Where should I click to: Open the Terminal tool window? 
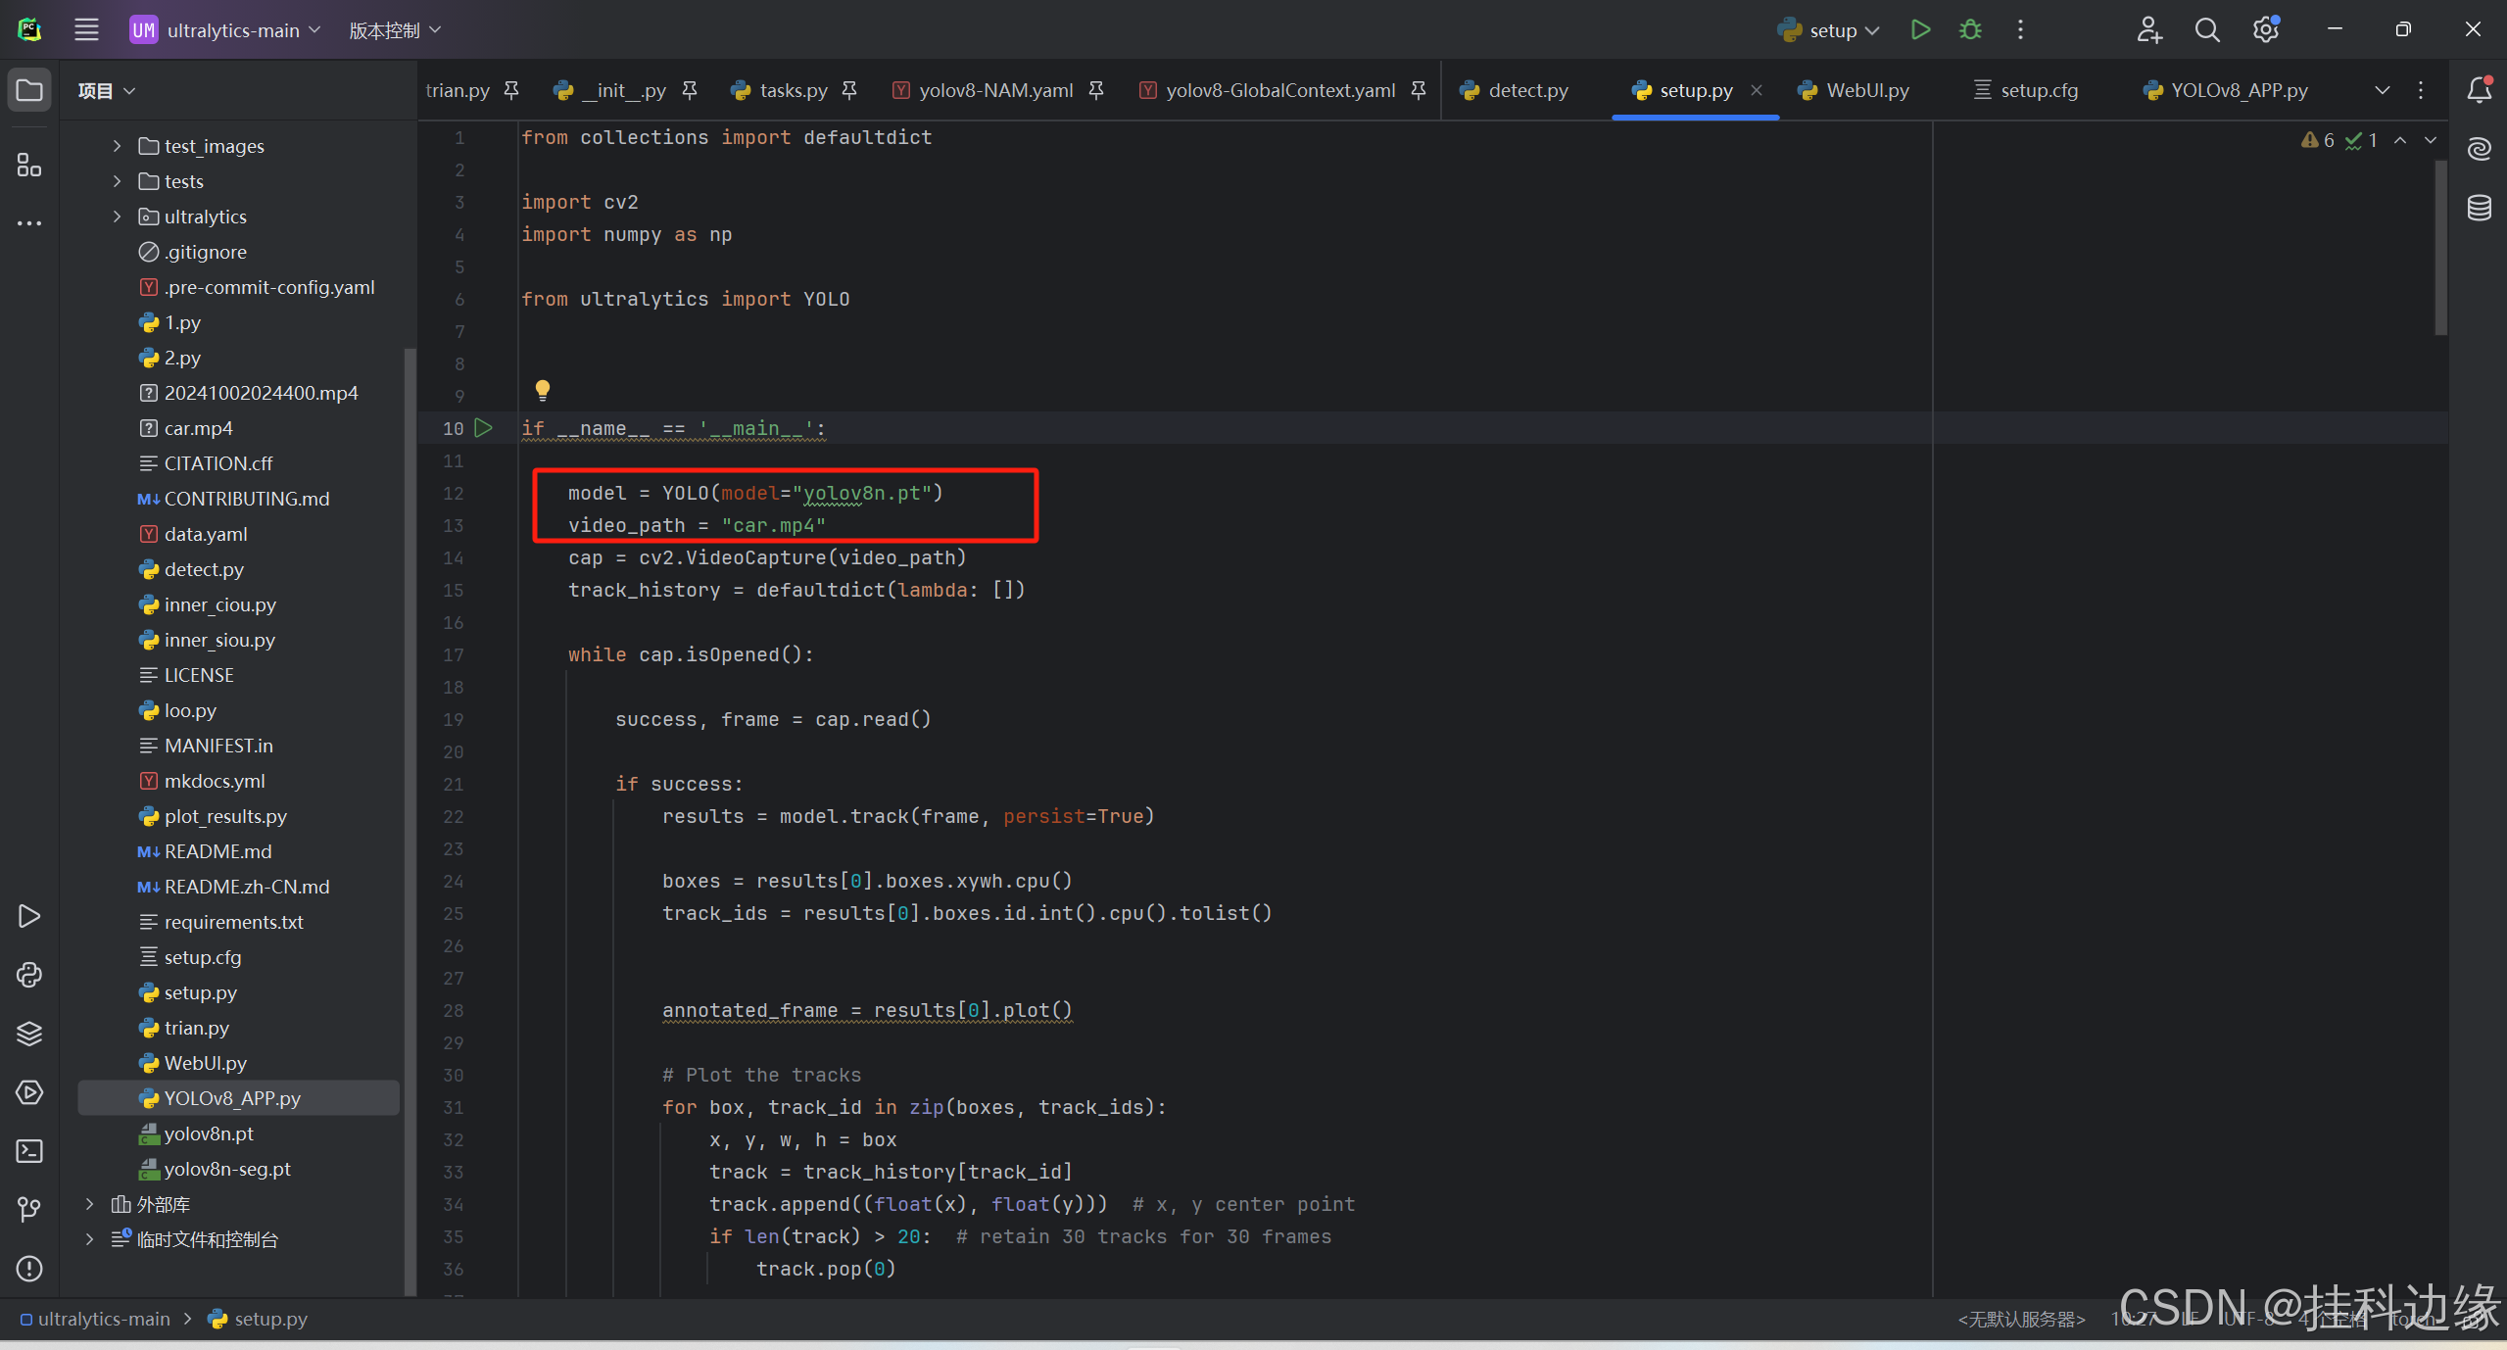pyautogui.click(x=29, y=1151)
